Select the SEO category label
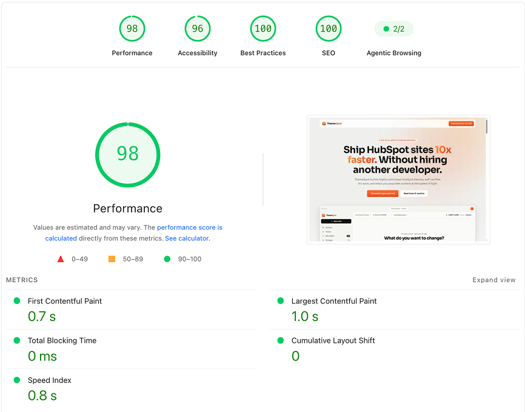Image resolution: width=525 pixels, height=412 pixels. [329, 53]
